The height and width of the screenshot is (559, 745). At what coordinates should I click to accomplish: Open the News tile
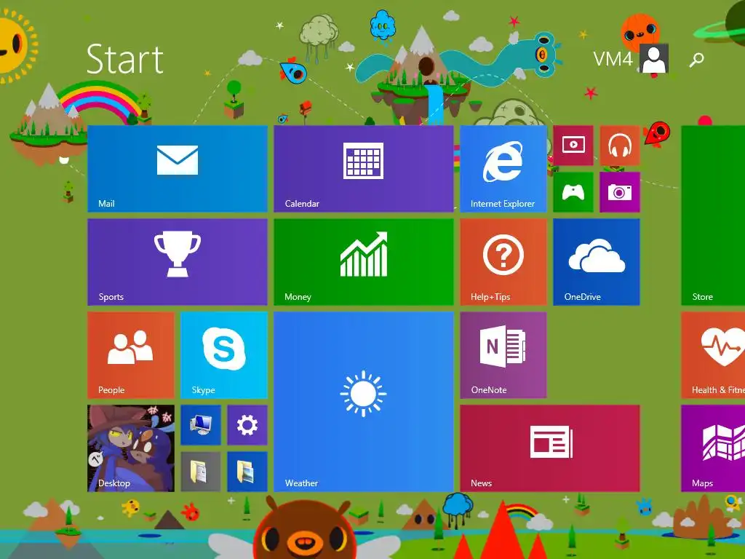pos(550,448)
